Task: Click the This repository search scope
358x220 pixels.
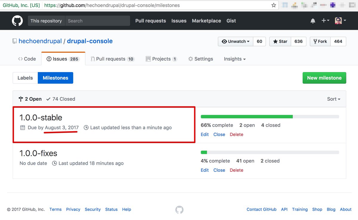Action: click(x=46, y=21)
